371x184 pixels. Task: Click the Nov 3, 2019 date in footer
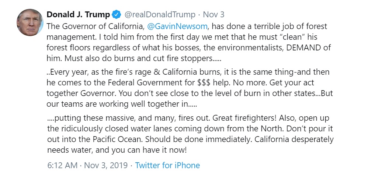pyautogui.click(x=106, y=165)
